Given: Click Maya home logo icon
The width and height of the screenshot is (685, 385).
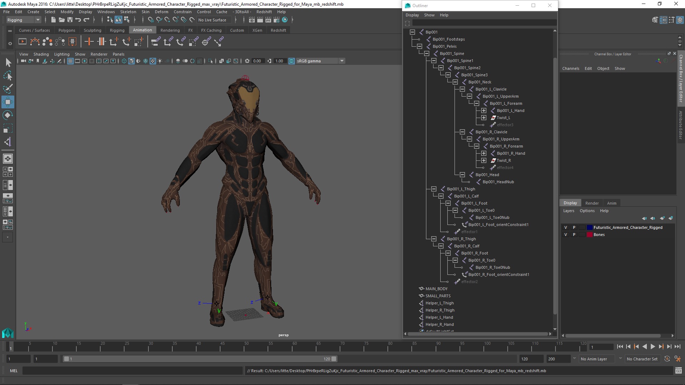Looking at the screenshot, I should 8,333.
